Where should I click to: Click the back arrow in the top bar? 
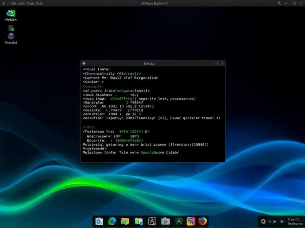(x=4, y=3)
